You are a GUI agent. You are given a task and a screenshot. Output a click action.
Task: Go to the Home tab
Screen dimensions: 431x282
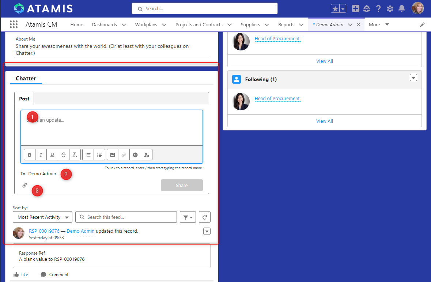[x=77, y=25]
